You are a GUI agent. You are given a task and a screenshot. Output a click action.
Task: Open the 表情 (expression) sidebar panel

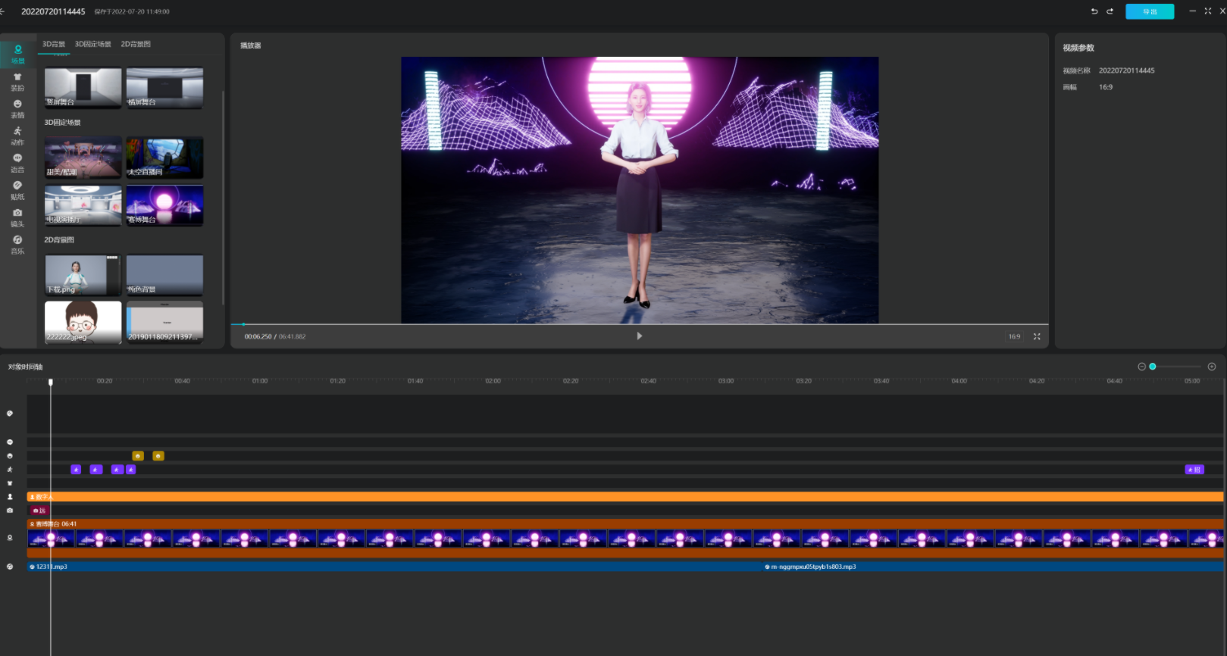[x=17, y=108]
